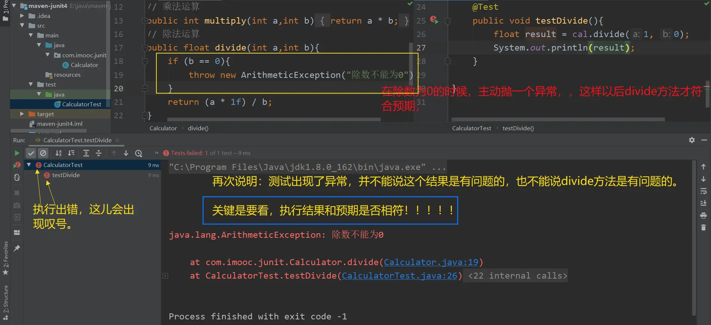Click the dump threads camera icon
The height and width of the screenshot is (325, 711).
click(x=17, y=205)
